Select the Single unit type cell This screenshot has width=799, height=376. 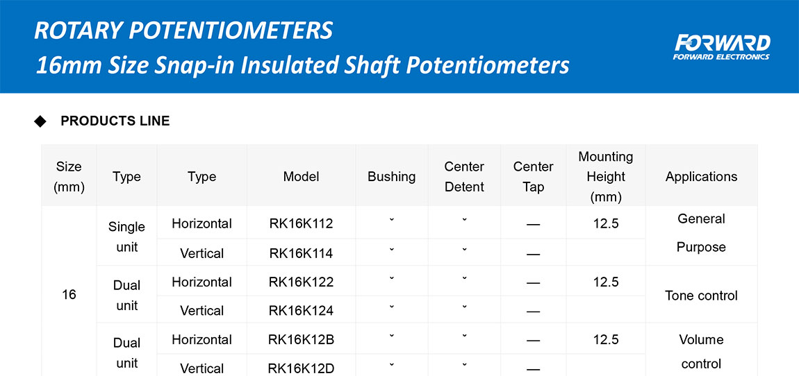click(x=127, y=237)
